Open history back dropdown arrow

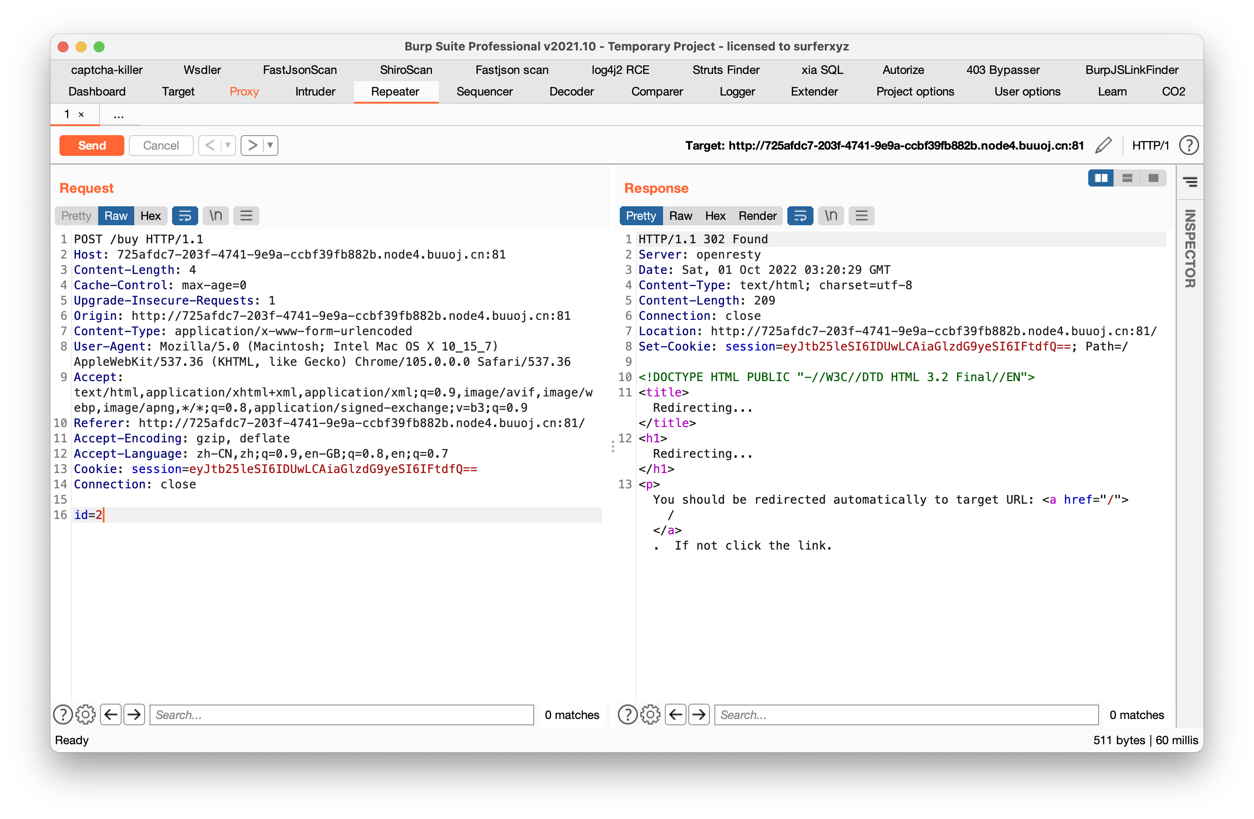tap(227, 146)
